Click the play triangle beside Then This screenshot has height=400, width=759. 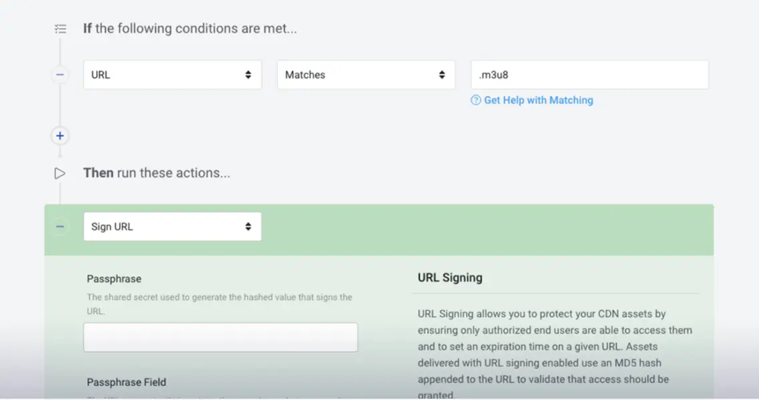[x=60, y=173]
